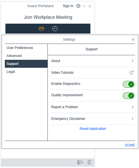Click the Video Tutorials label

[x=62, y=73]
